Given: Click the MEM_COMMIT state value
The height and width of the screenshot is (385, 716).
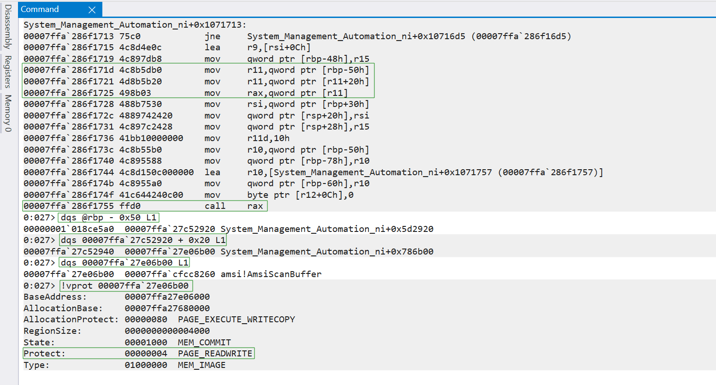Looking at the screenshot, I should (204, 343).
